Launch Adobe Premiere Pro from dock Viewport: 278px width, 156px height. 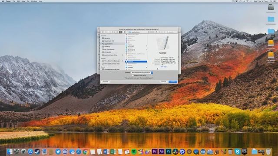pyautogui.click(x=155, y=152)
